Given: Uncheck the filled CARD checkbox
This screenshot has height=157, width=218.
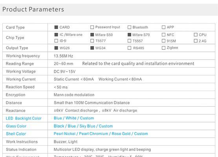Looking at the screenshot, I should [56, 27].
